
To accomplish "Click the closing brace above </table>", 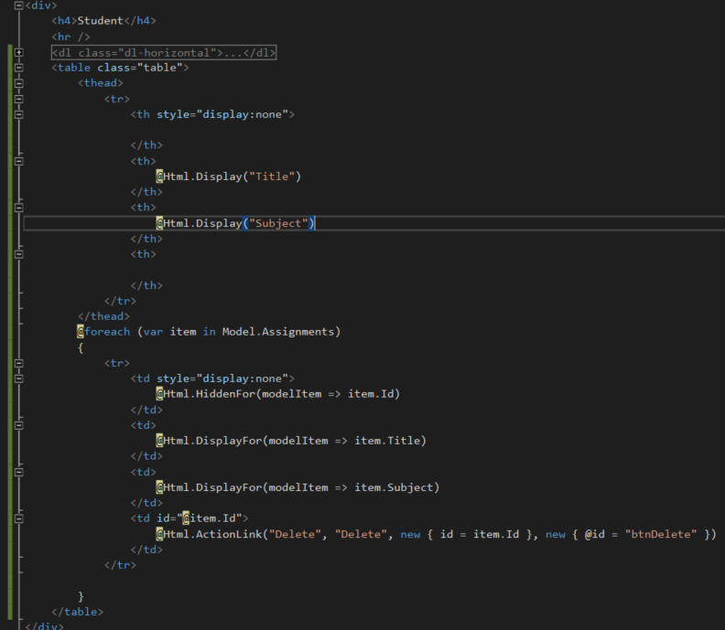I will pyautogui.click(x=81, y=596).
